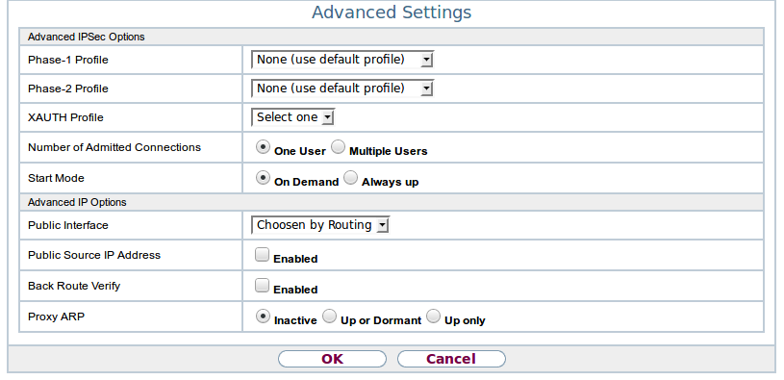Expand the XAUTH Profile select box

pos(292,117)
